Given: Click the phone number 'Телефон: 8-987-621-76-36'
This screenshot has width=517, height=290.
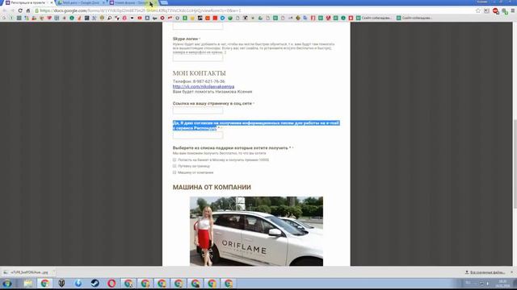Looking at the screenshot, I should [199, 81].
